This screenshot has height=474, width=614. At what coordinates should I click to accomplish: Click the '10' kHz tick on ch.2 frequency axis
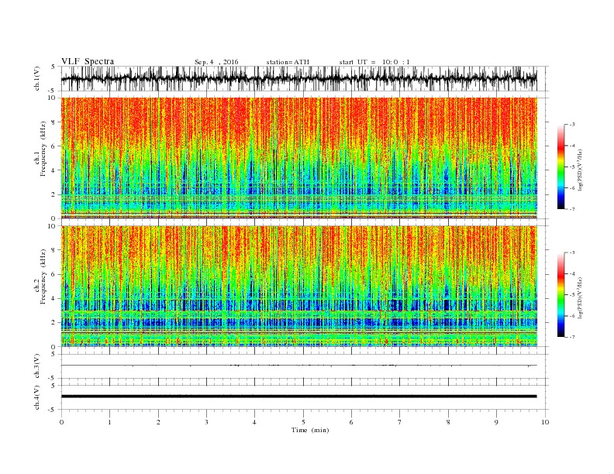pos(52,226)
